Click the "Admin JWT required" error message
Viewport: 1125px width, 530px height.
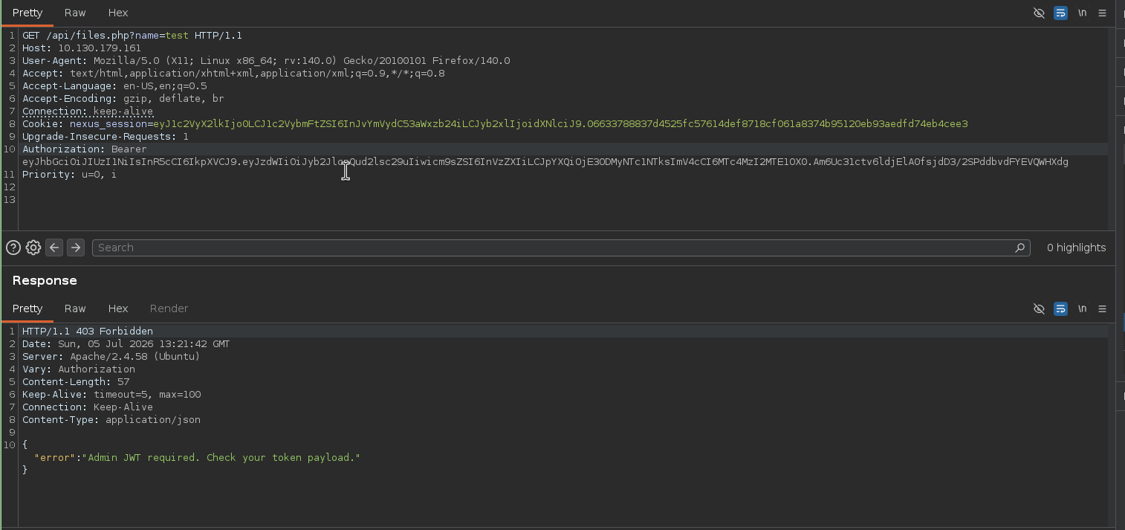click(x=221, y=458)
